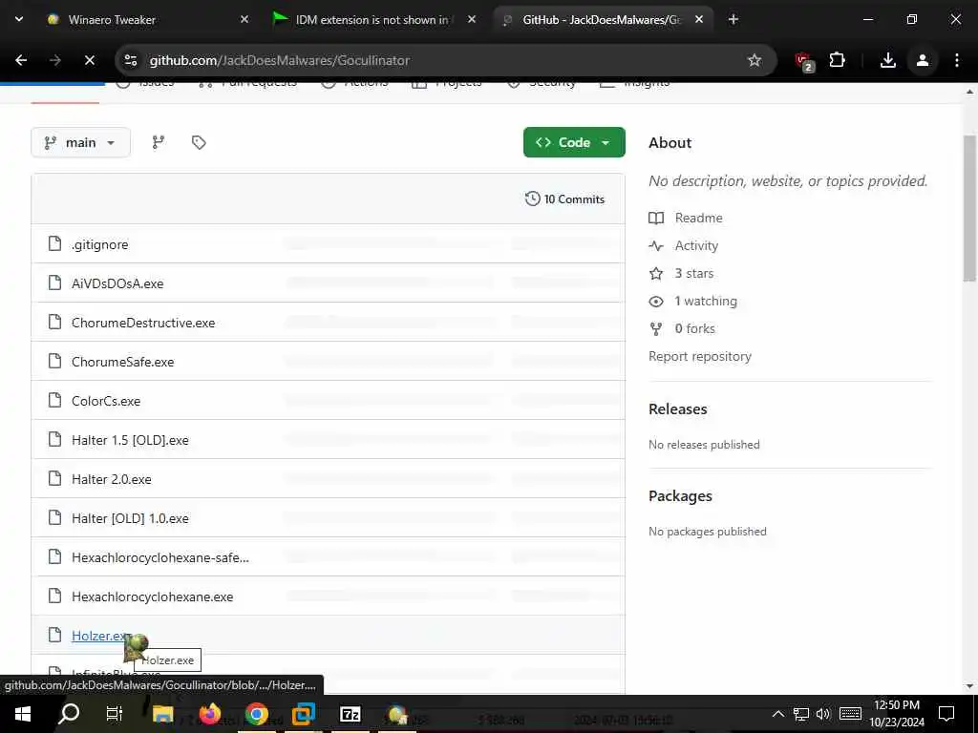Open the uBlock extension icon
The height and width of the screenshot is (733, 978).
(804, 61)
